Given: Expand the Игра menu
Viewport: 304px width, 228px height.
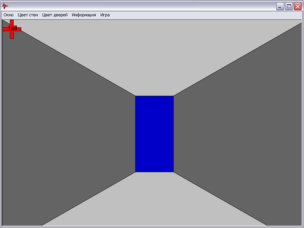Looking at the screenshot, I should tap(105, 15).
